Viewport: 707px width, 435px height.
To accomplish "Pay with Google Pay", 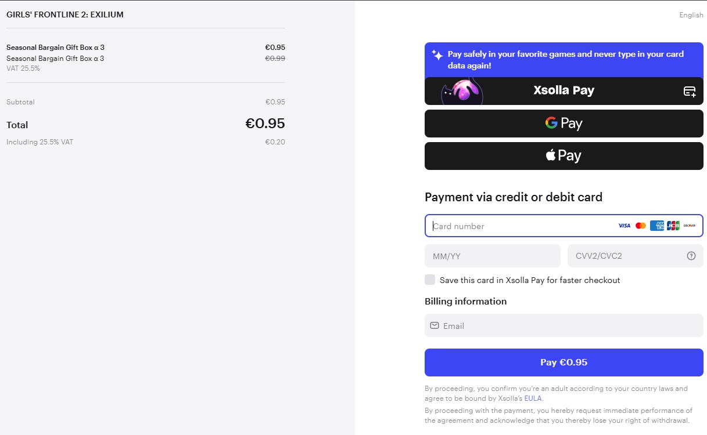I will coord(564,124).
